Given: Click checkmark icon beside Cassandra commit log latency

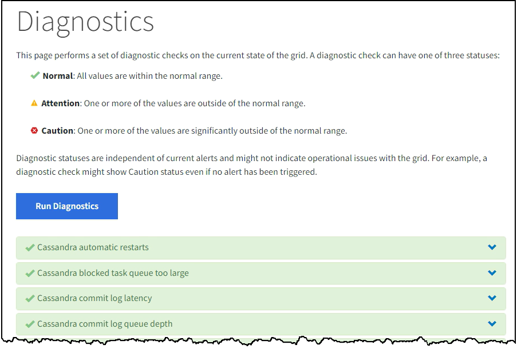Looking at the screenshot, I should tap(30, 298).
